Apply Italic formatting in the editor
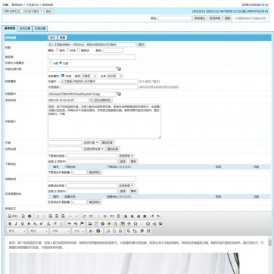Image resolution: width=274 pixels, height=274 pixels. click(16, 223)
